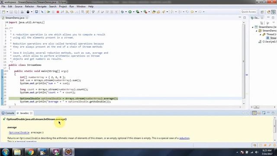Expand folded import block on line 1
Screen dimensions: 277x156
point(7,22)
